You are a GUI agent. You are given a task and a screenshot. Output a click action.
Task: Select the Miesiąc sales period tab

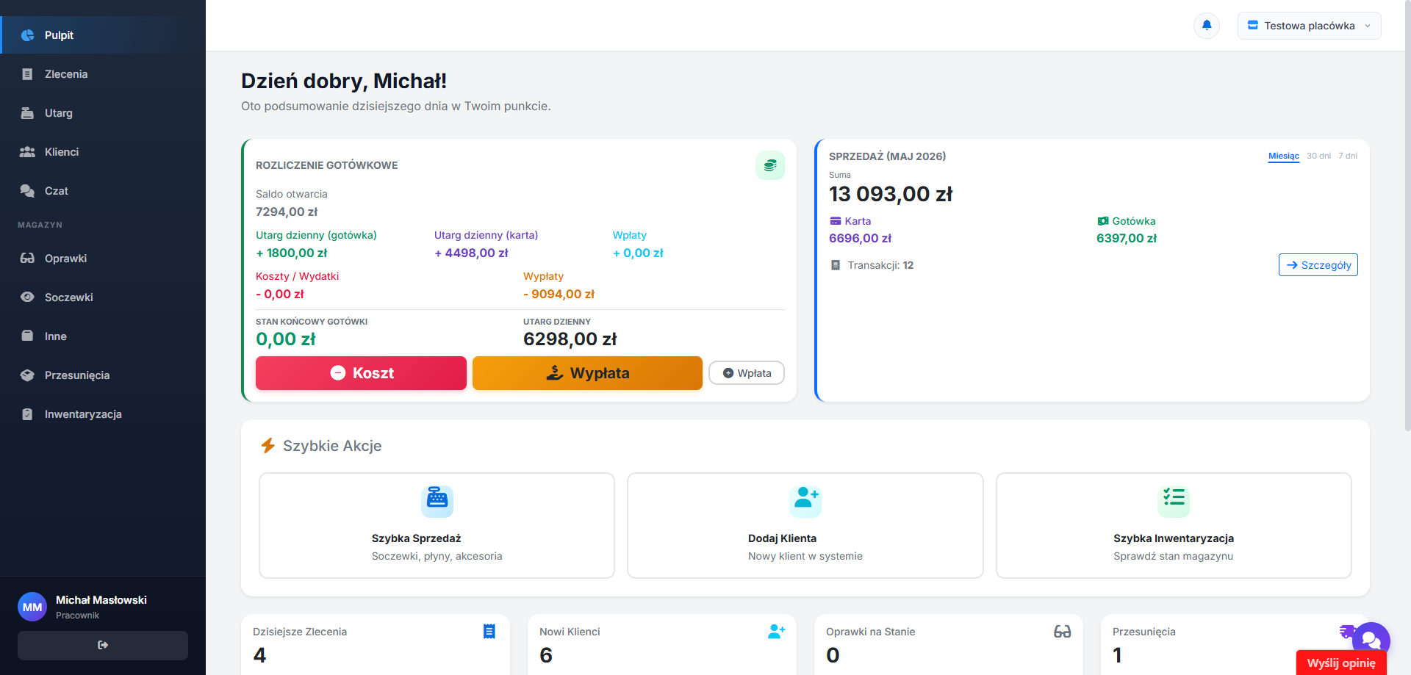(x=1284, y=156)
